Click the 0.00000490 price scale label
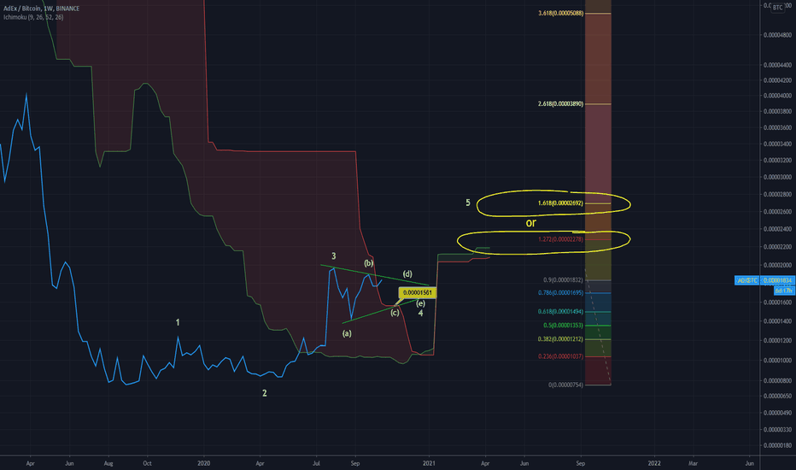 [777, 413]
